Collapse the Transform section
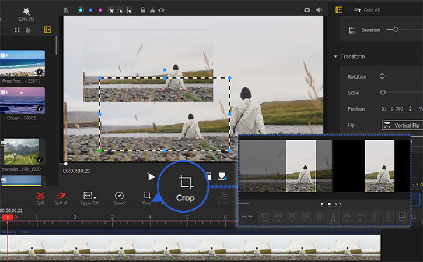This screenshot has width=423, height=262. click(335, 56)
